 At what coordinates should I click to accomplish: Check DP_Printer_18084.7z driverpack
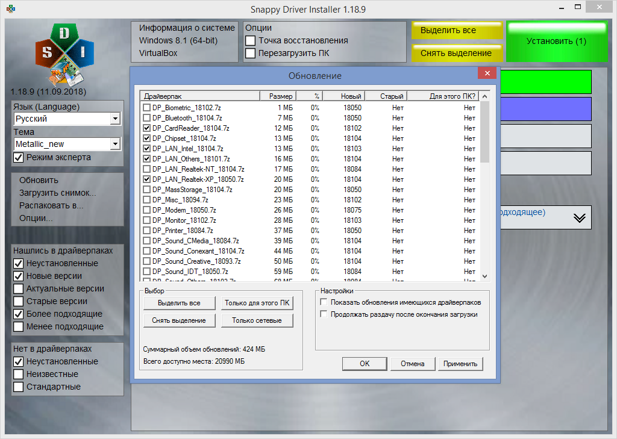[147, 230]
